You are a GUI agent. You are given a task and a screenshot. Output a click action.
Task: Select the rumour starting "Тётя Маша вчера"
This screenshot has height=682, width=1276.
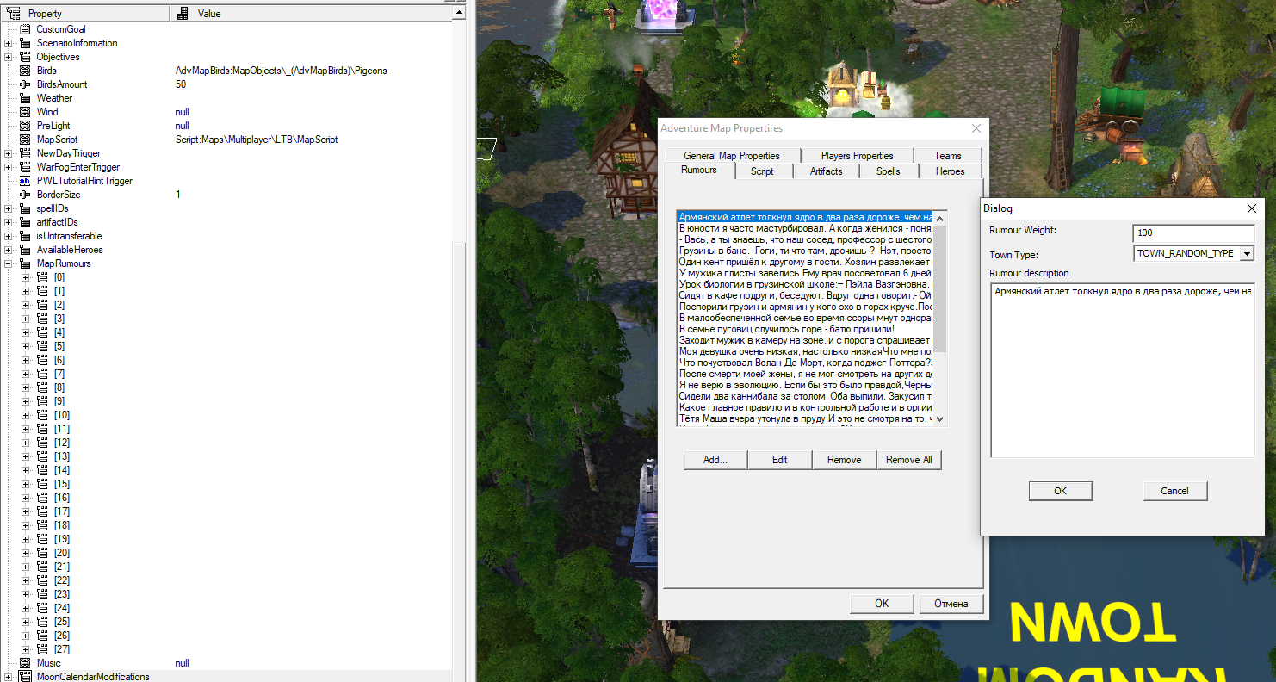[805, 418]
